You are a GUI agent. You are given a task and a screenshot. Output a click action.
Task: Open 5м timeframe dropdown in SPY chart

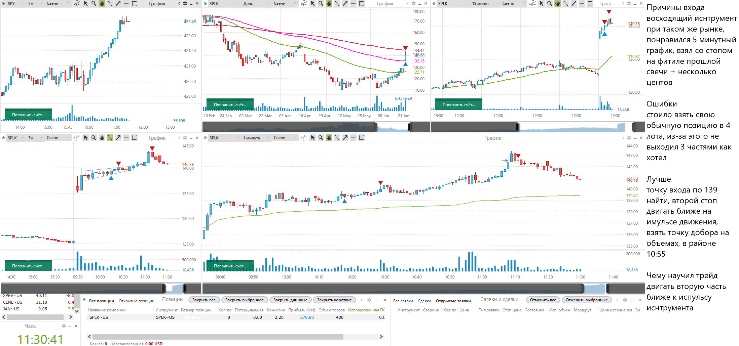35,3
